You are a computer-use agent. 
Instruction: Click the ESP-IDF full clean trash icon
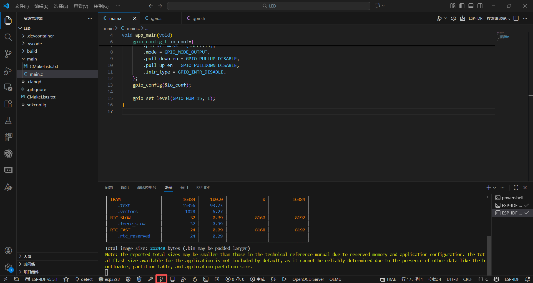pos(139,279)
